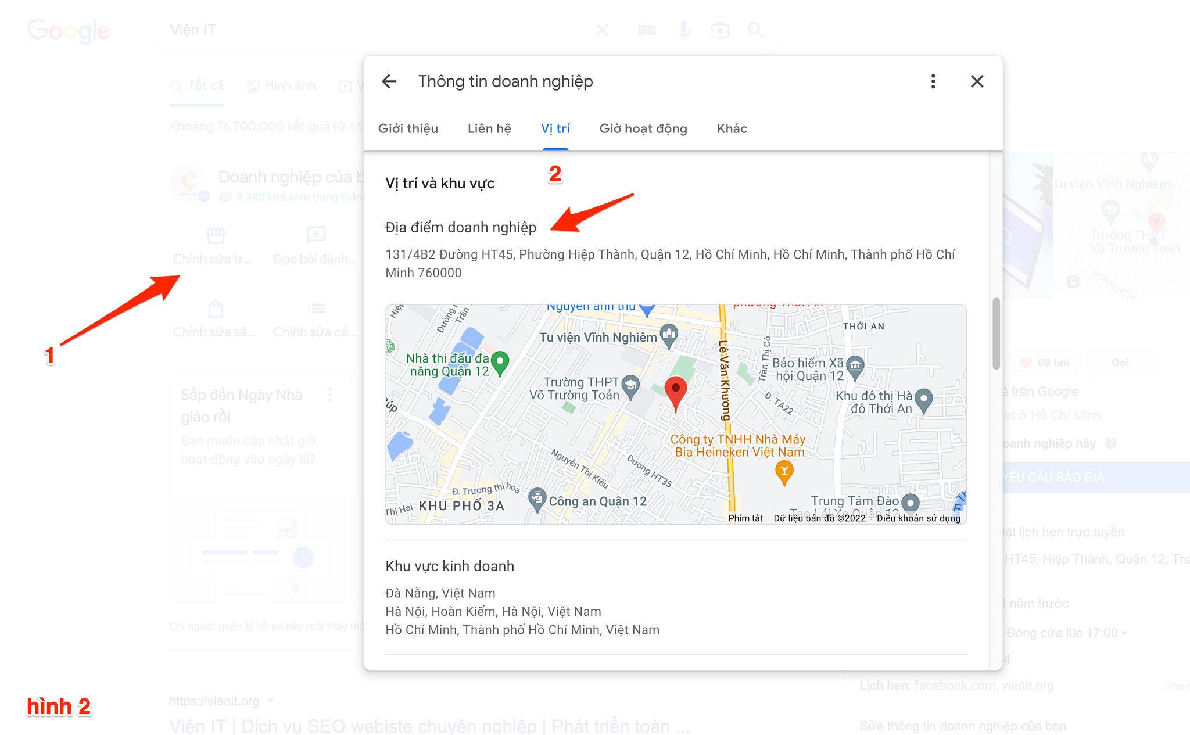Click Nhà thi đấu đa năng Quận 12 marker
1190x735 pixels.
(x=500, y=363)
